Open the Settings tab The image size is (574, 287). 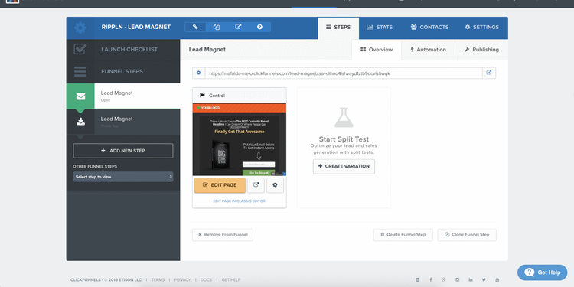pos(481,28)
